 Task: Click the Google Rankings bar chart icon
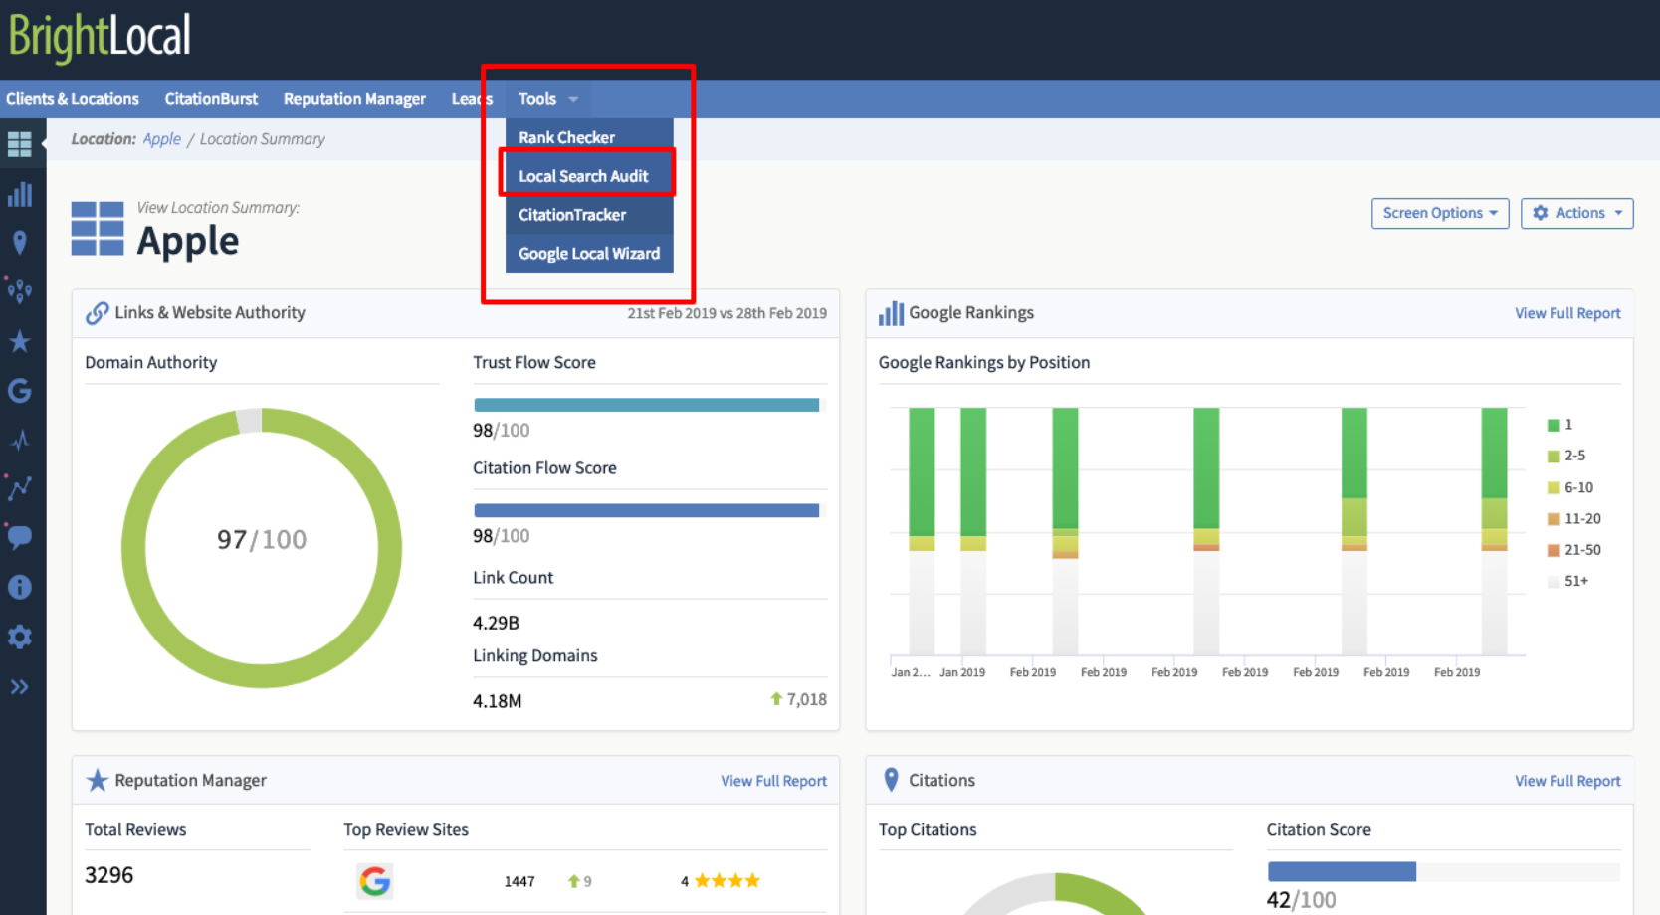coord(891,313)
